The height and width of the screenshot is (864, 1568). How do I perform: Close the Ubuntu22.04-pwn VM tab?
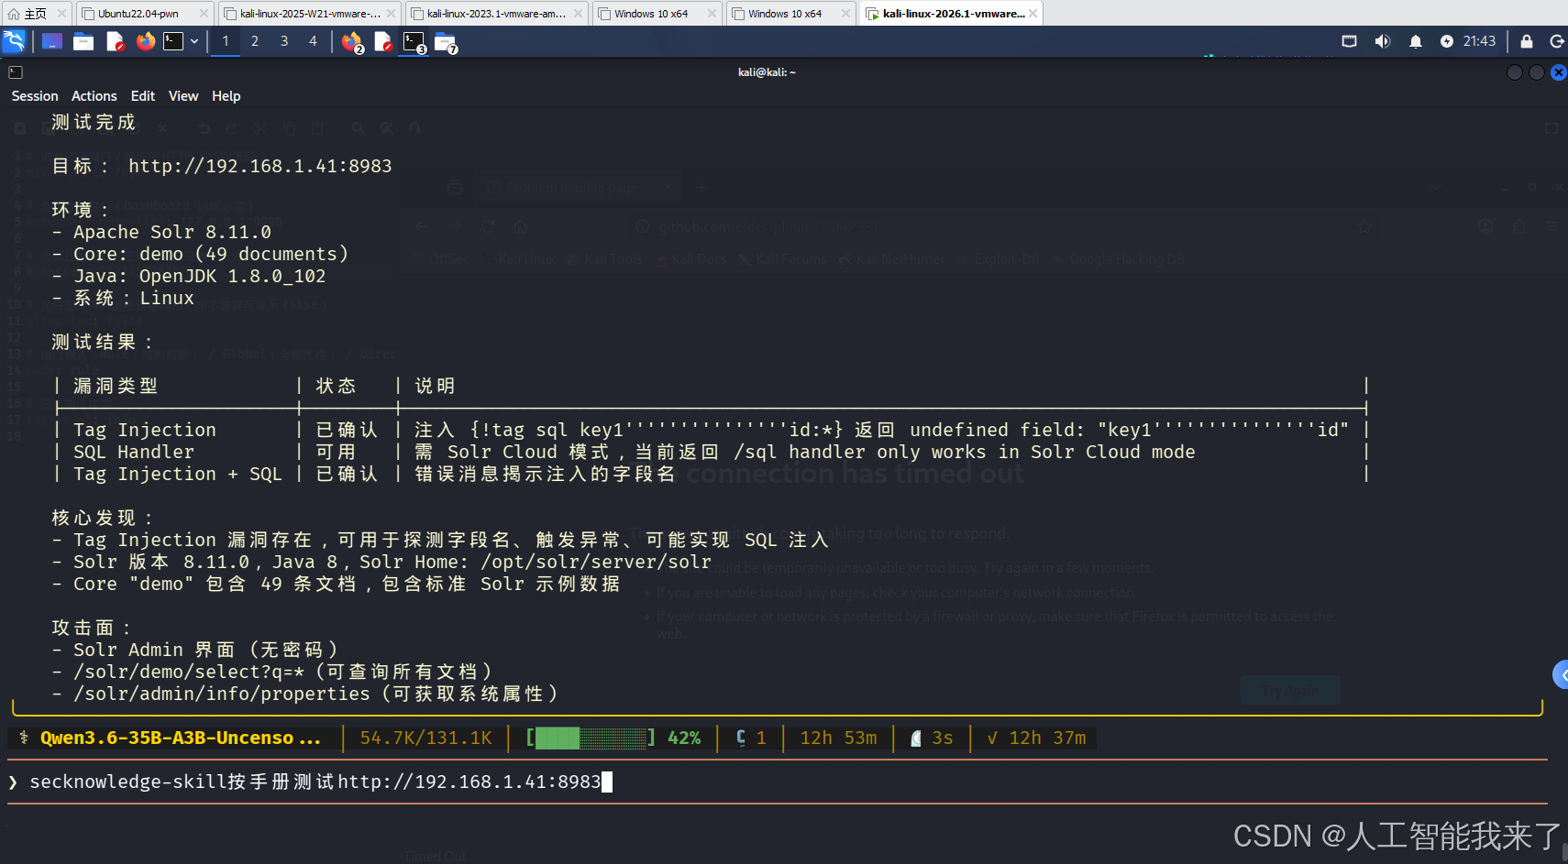pyautogui.click(x=204, y=14)
